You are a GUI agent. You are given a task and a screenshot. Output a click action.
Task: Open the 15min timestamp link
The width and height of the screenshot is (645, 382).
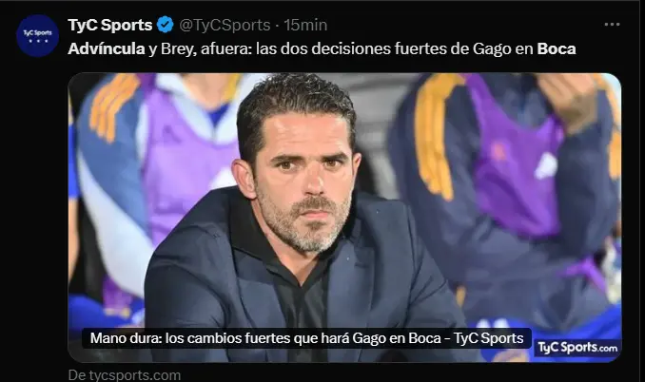coord(305,25)
